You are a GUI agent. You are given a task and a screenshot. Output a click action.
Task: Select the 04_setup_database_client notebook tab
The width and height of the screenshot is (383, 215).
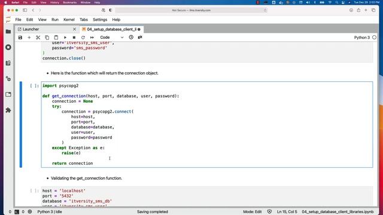click(x=111, y=29)
